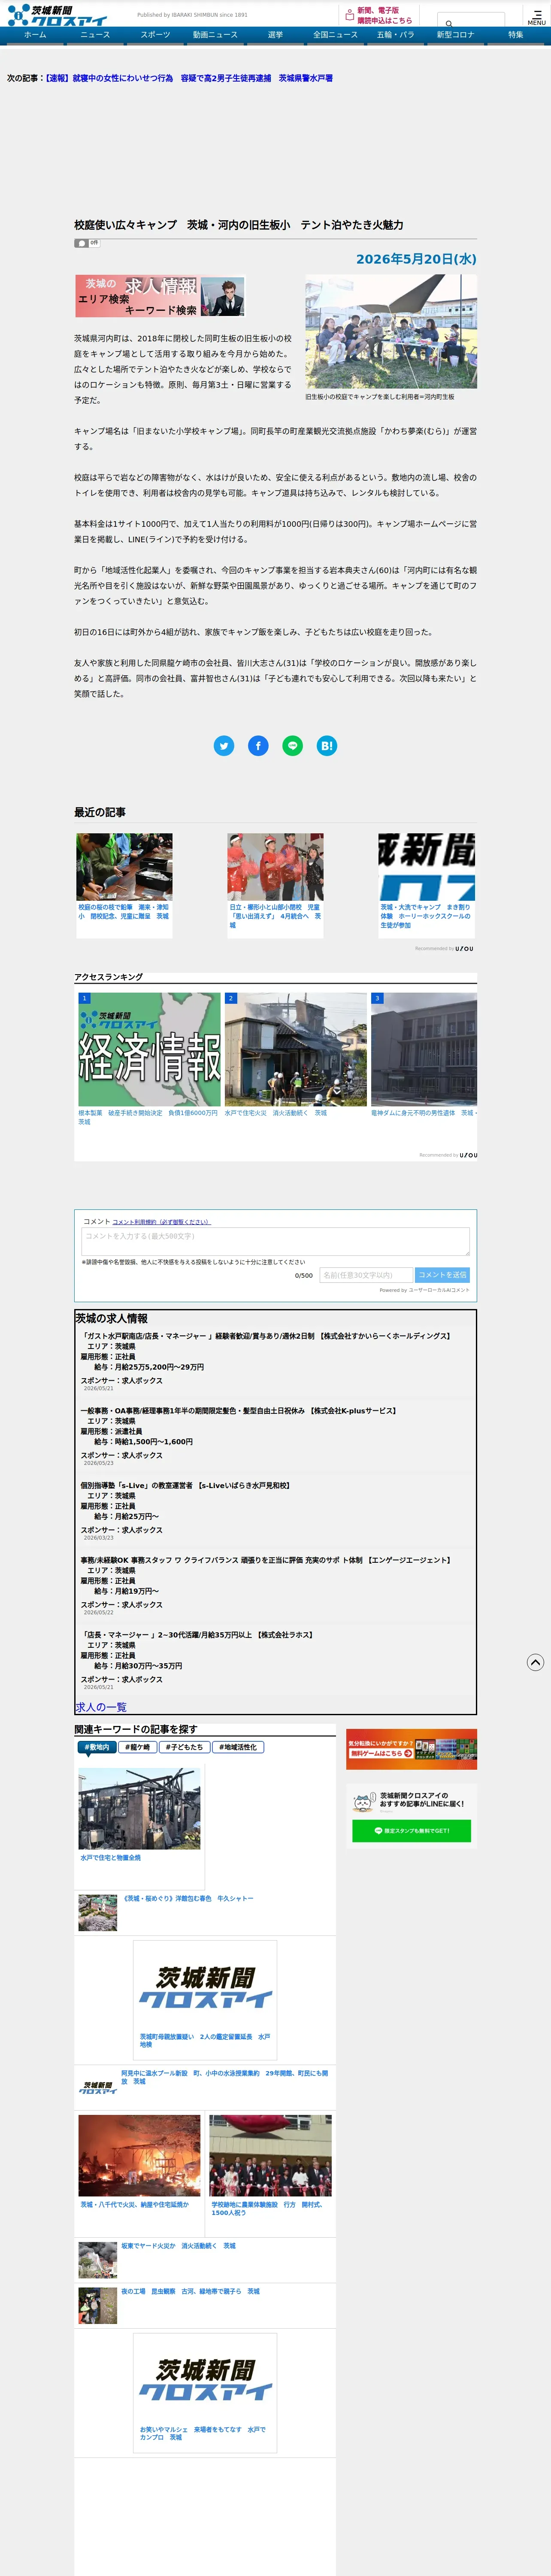The image size is (551, 2576).
Task: Open the campsite photo at the old school
Action: point(391,331)
